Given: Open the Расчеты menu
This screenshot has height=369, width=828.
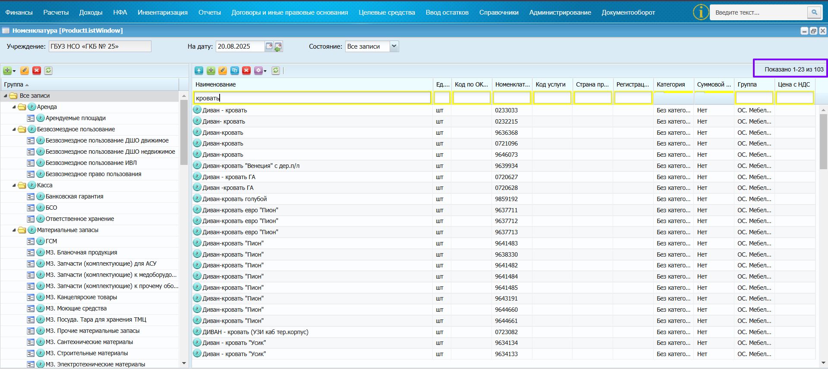Looking at the screenshot, I should pos(56,12).
